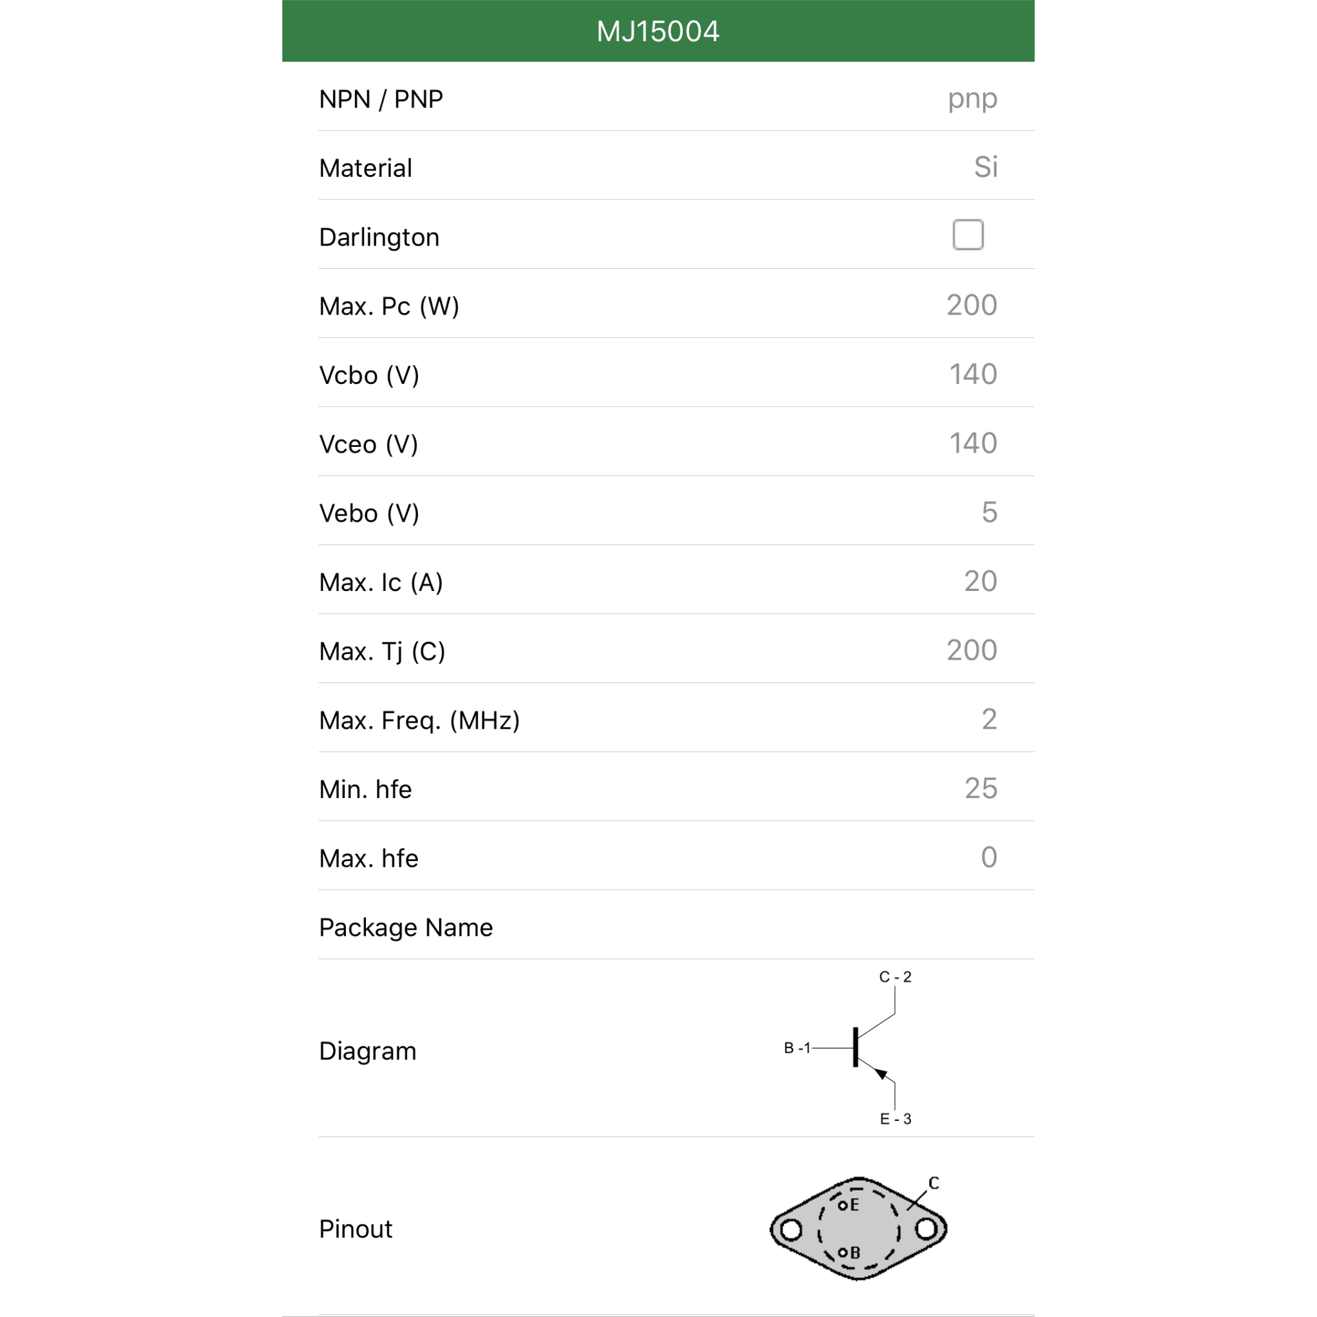Open the transistor schematic diagram image

[848, 1048]
